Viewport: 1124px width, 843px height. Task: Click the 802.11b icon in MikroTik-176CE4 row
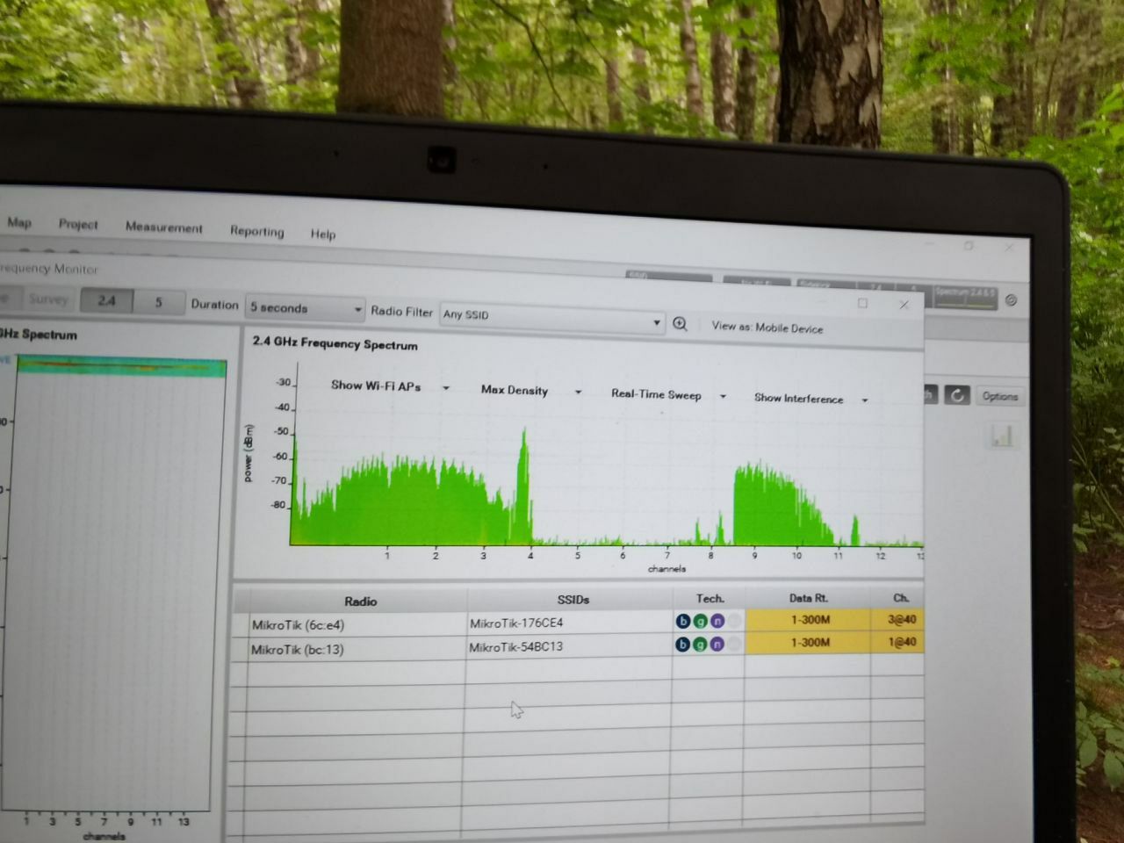(682, 621)
